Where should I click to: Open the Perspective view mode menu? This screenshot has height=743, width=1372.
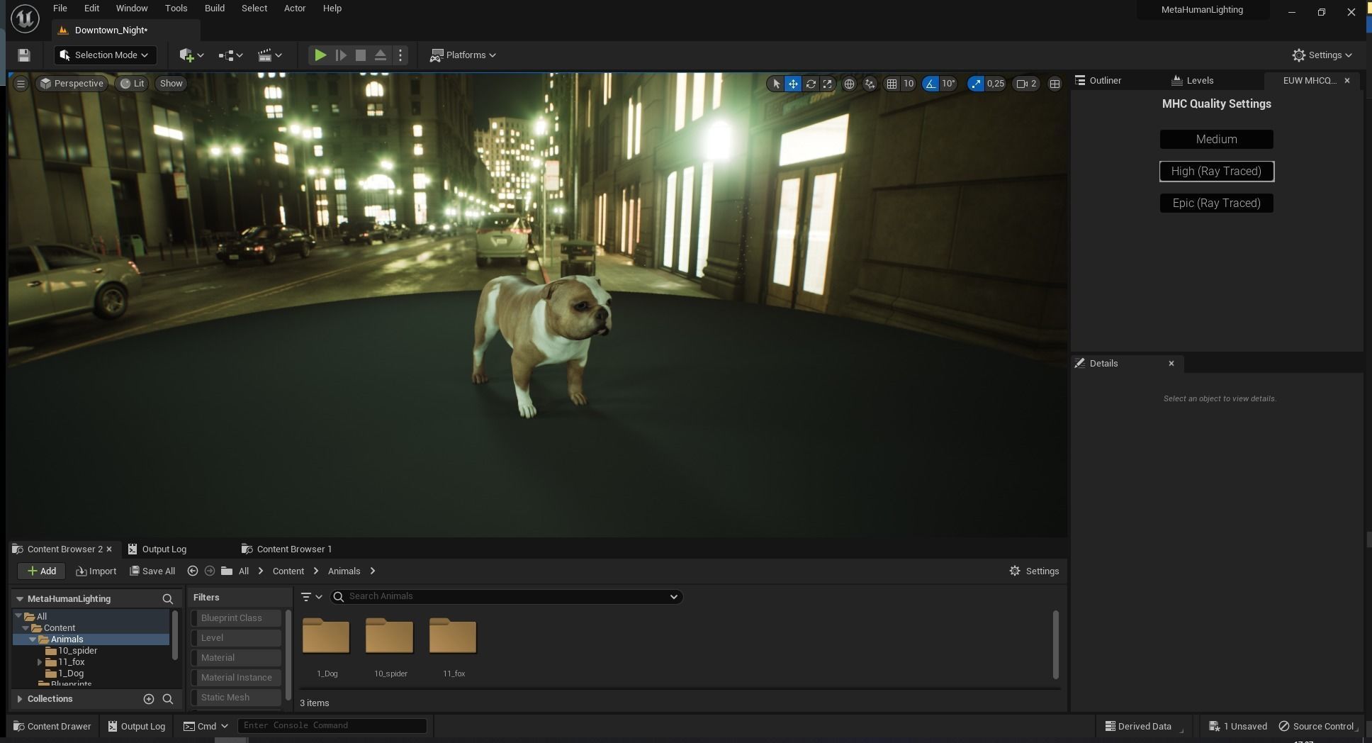(72, 84)
